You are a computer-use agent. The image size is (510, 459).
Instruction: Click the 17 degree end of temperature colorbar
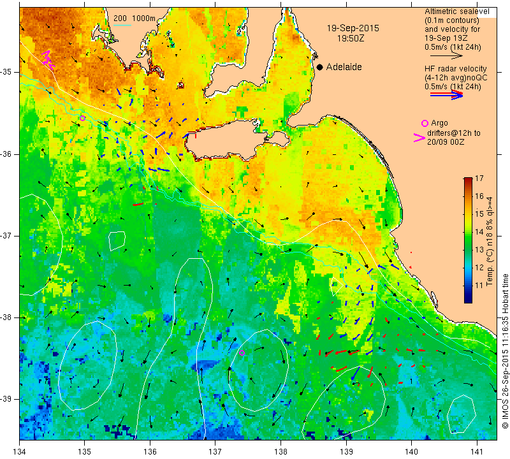468,180
